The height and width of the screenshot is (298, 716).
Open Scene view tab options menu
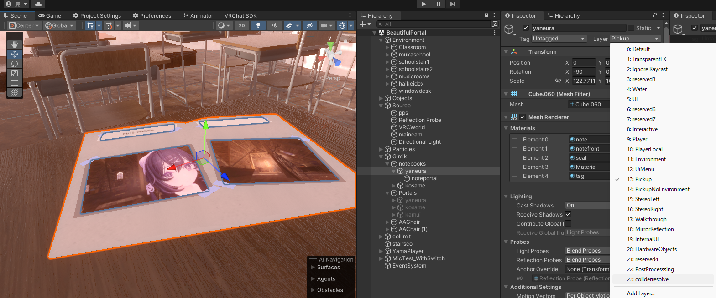(x=350, y=15)
